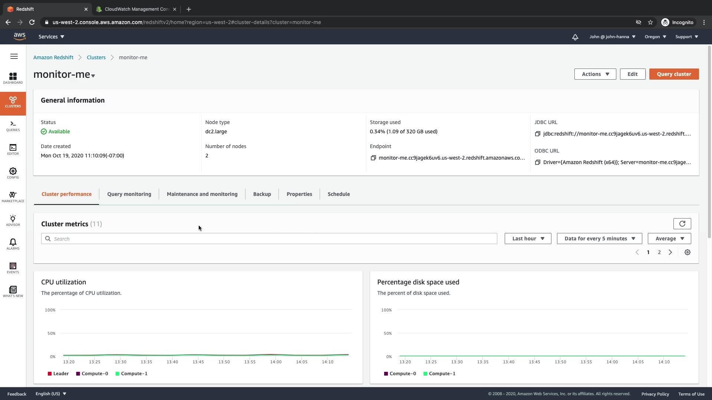Switch to the Backup tab
The width and height of the screenshot is (712, 400).
click(262, 194)
